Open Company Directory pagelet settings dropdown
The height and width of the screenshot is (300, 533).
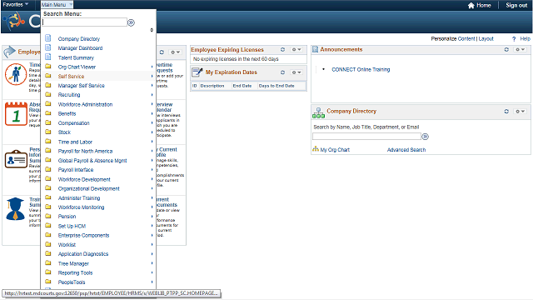coord(521,111)
